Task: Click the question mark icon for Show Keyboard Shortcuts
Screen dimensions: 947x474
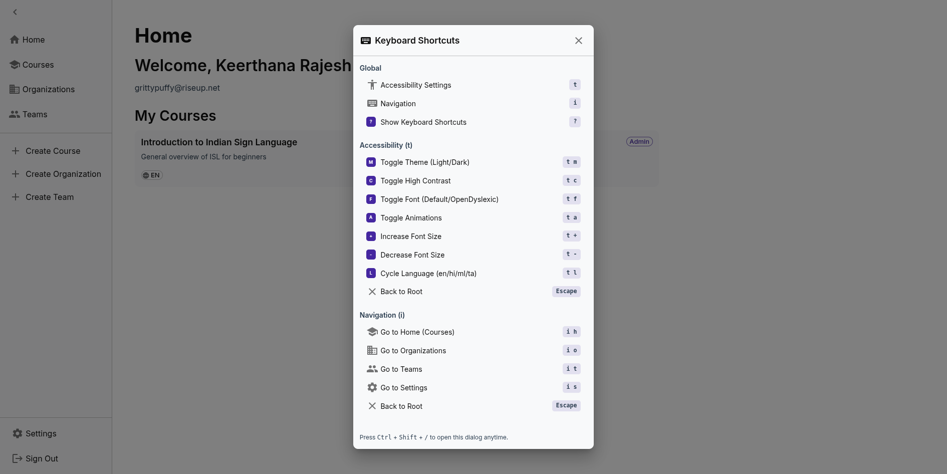Action: 371,122
